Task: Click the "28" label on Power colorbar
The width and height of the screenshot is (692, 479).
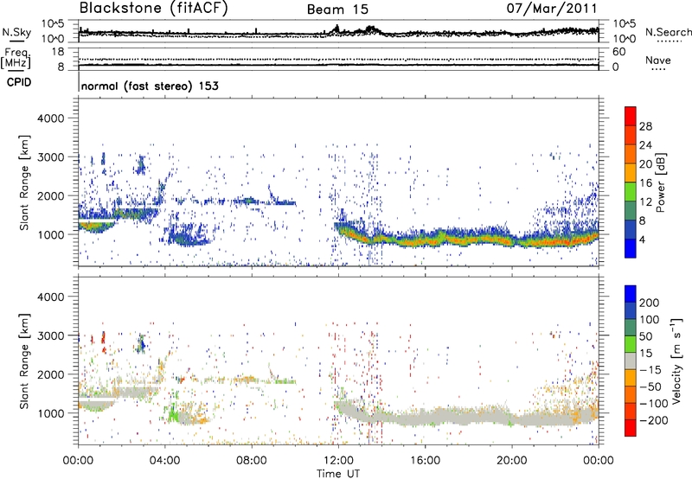Action: [645, 126]
